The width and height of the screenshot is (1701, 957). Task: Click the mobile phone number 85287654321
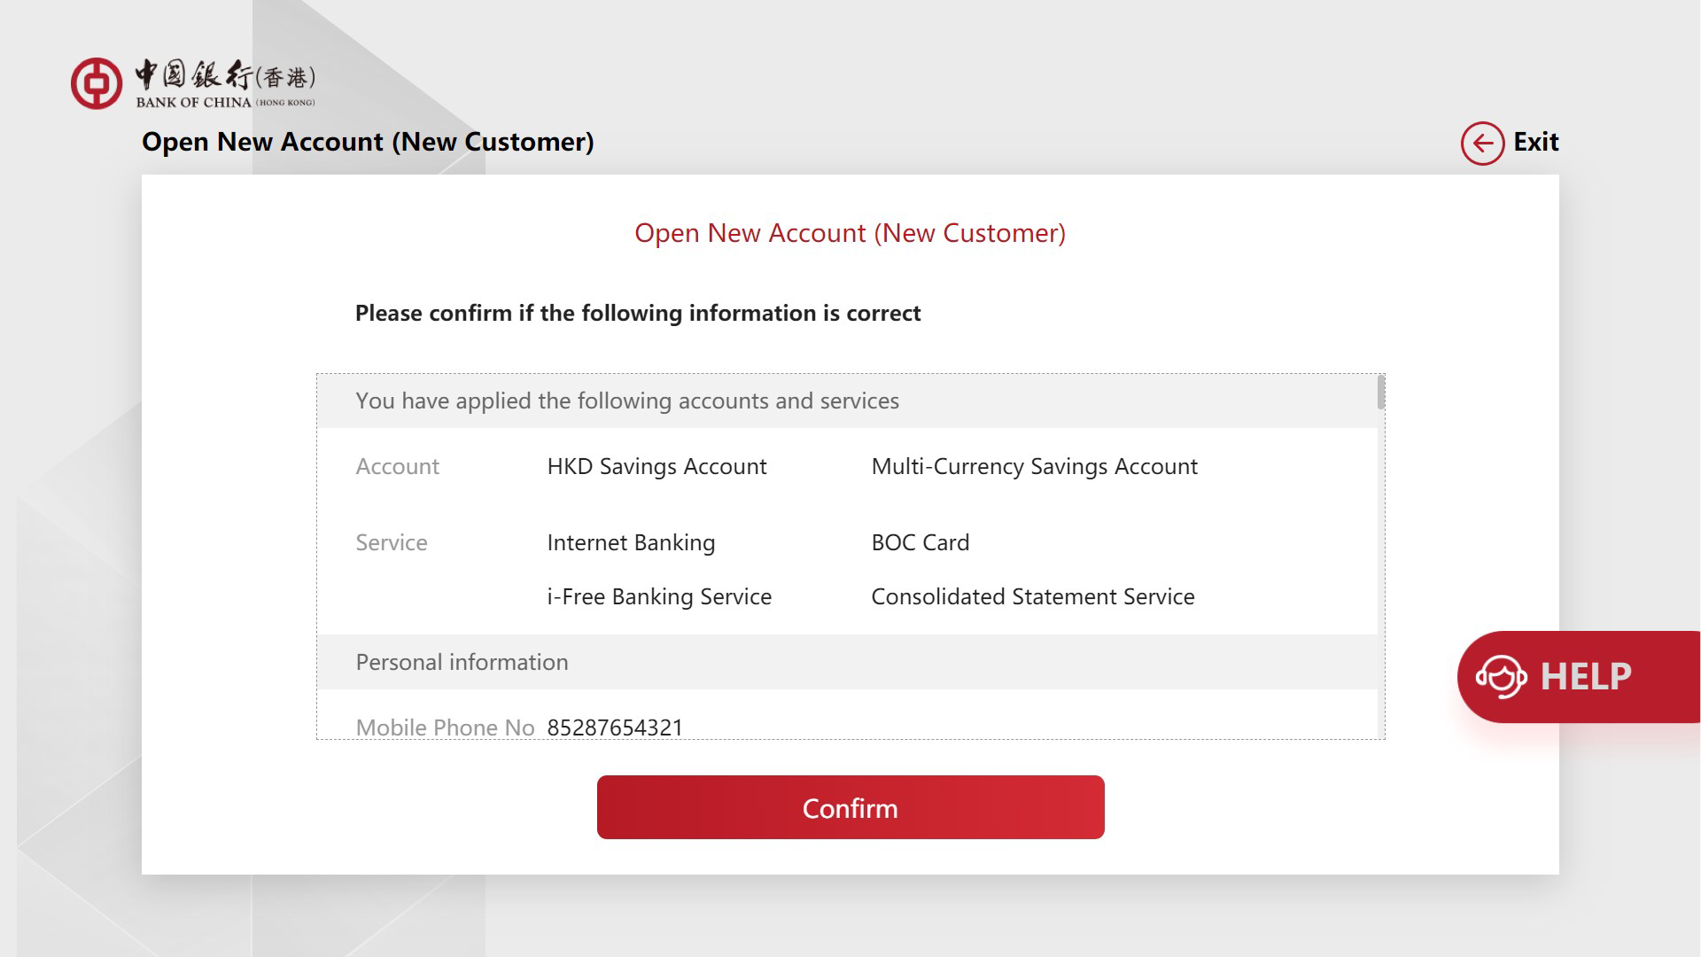615,727
